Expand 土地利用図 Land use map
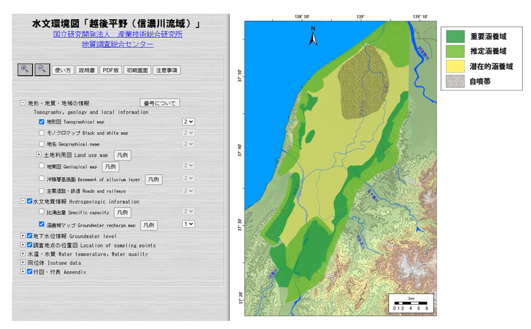531x329 pixels. click(39, 155)
